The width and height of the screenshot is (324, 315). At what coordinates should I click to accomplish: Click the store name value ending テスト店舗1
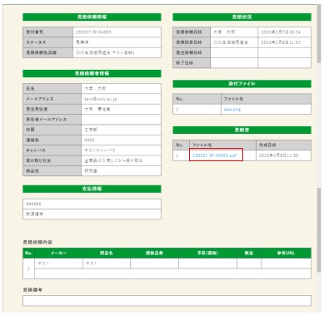pyautogui.click(x=105, y=52)
